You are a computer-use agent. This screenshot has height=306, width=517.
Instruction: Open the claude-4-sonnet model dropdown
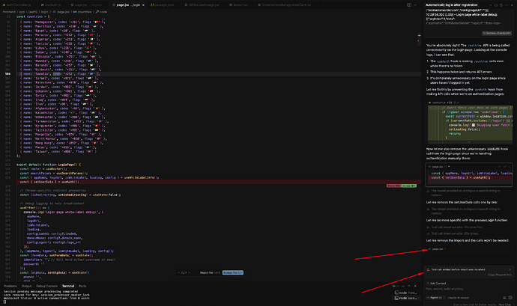click(458, 298)
